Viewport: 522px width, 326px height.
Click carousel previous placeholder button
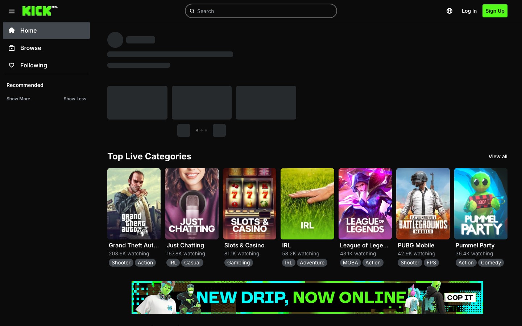click(184, 130)
